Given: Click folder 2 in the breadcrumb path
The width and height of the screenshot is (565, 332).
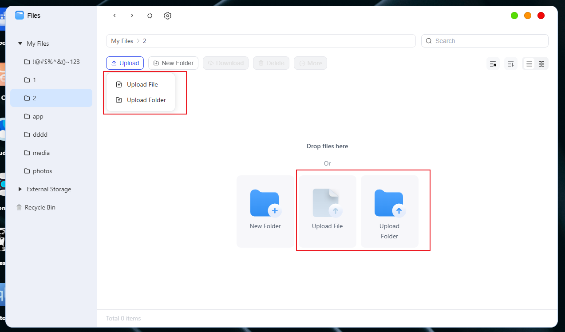Looking at the screenshot, I should [x=145, y=41].
